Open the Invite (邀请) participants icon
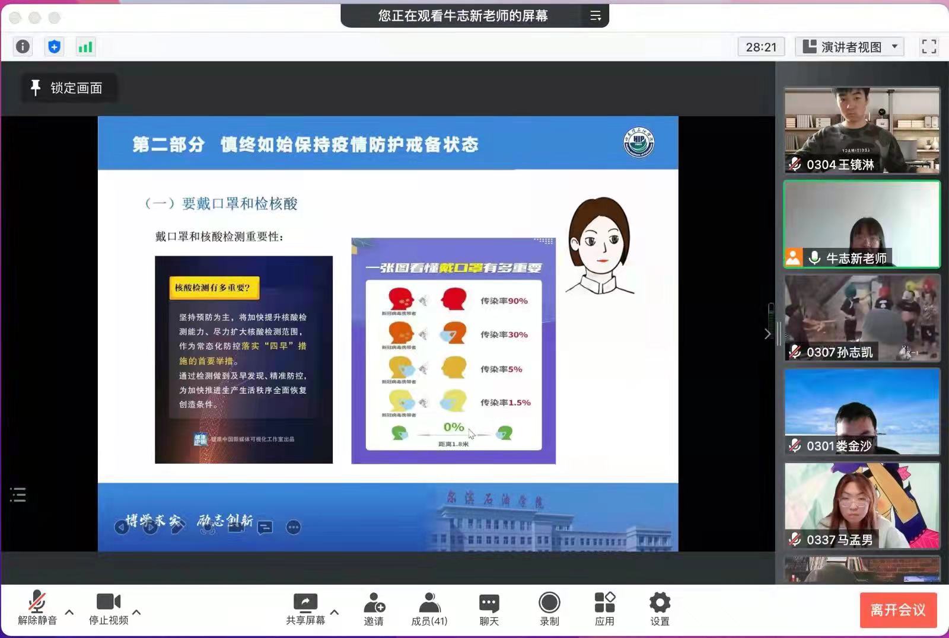Image resolution: width=949 pixels, height=638 pixels. [374, 609]
